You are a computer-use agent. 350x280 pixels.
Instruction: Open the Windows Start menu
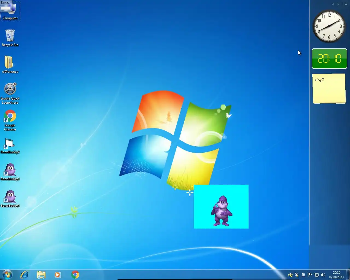[7, 275]
